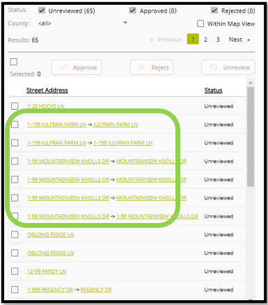
Task: Click the double-arrow icon before Previous
Action: tap(152, 40)
